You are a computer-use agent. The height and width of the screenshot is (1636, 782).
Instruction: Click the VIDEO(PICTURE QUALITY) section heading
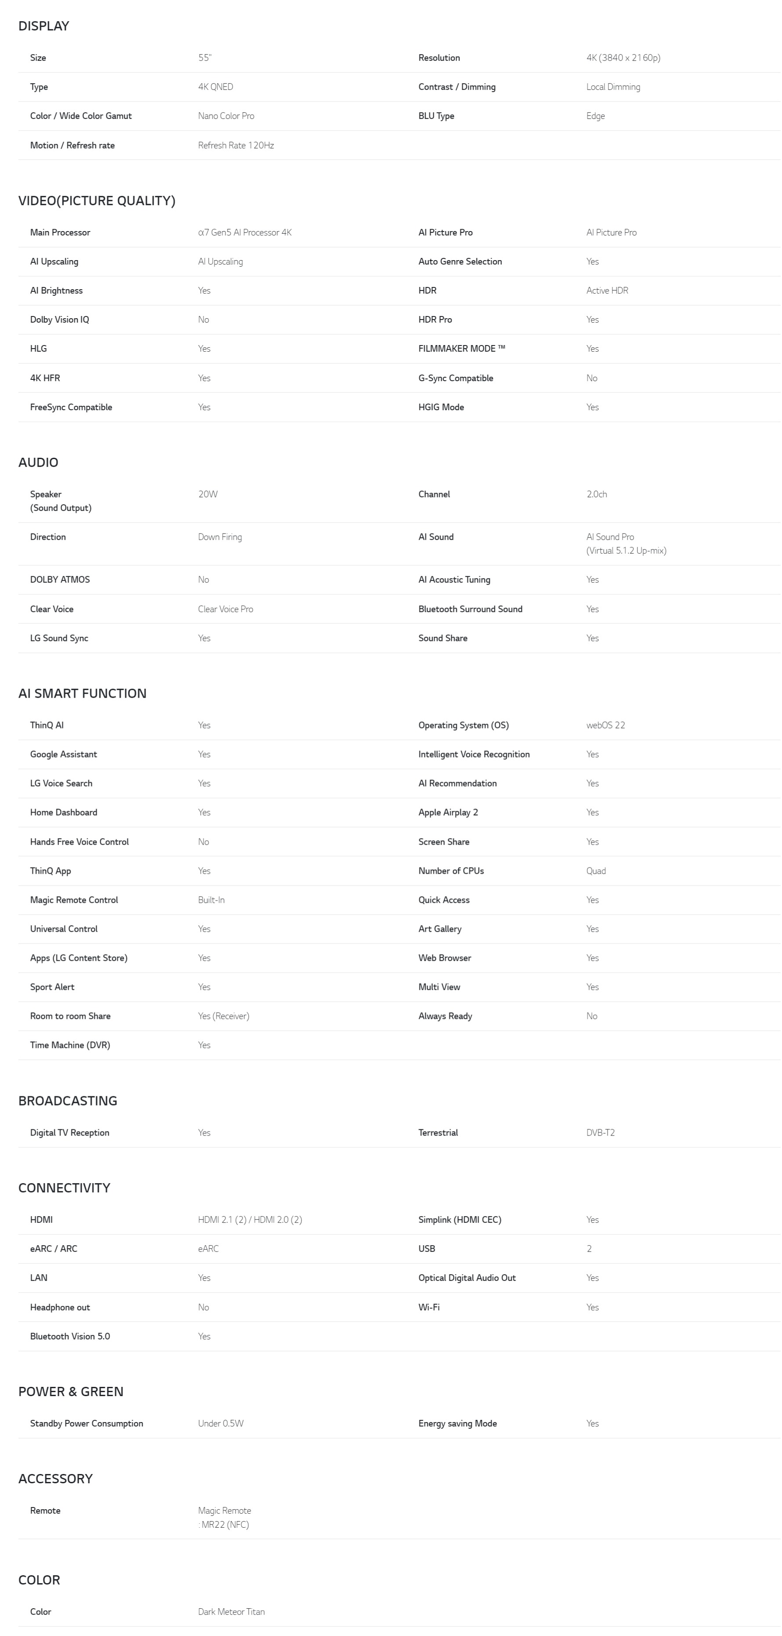tap(96, 201)
